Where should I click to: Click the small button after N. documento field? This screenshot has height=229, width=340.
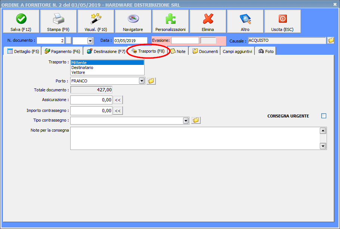pos(68,41)
